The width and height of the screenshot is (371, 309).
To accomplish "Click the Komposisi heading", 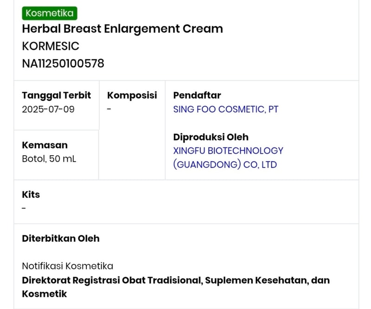I will pyautogui.click(x=132, y=95).
